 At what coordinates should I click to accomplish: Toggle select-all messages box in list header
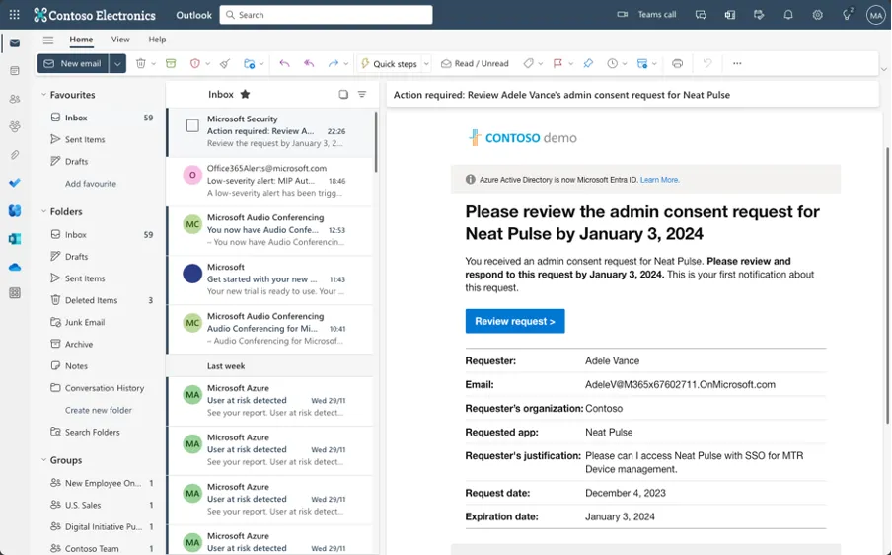pyautogui.click(x=343, y=95)
